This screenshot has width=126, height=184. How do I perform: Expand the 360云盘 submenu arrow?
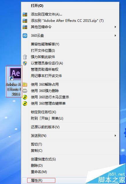115,36
